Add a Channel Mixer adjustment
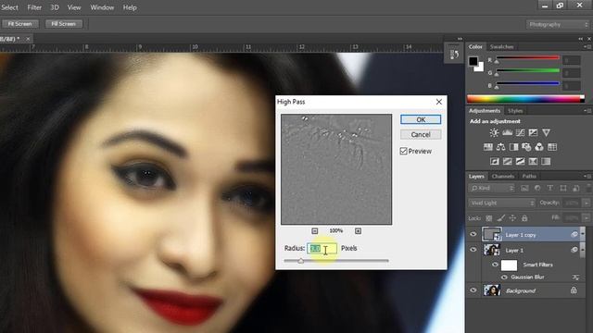 [x=539, y=147]
